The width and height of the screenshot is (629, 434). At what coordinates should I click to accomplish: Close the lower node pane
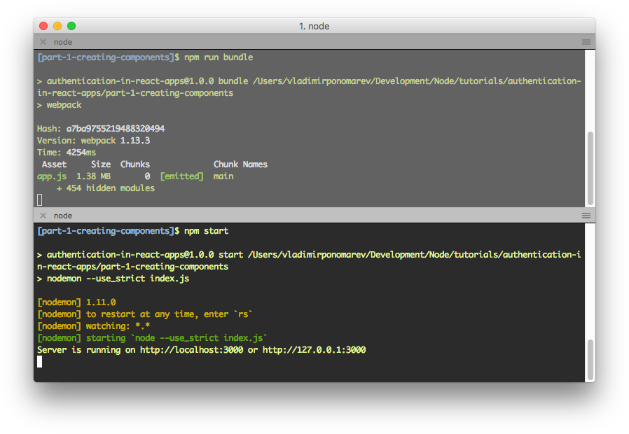(x=43, y=216)
